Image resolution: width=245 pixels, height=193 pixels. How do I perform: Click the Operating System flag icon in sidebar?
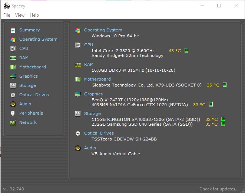13,39
